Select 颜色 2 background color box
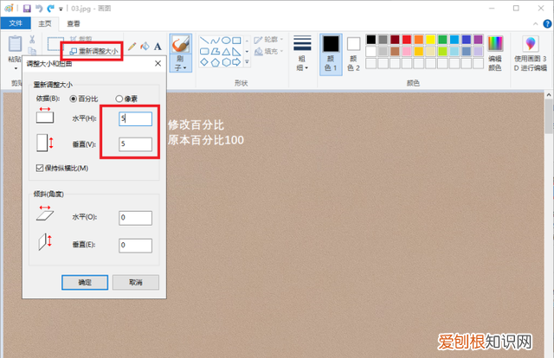Screen dimensions: 554x358 click(x=353, y=54)
